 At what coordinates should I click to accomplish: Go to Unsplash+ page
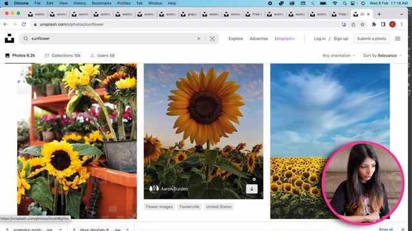pyautogui.click(x=285, y=38)
